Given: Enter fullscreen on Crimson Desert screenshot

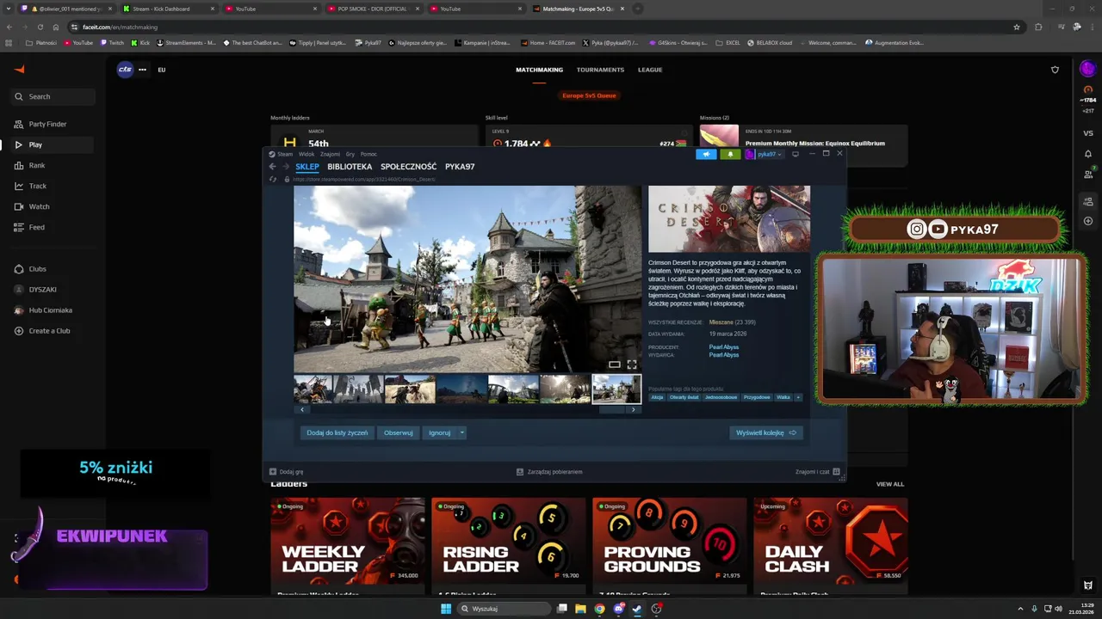Looking at the screenshot, I should 632,365.
